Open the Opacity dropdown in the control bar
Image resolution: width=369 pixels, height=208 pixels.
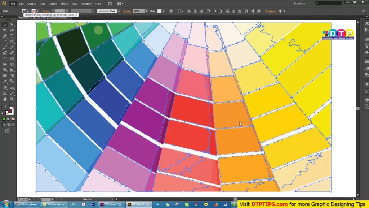coord(146,11)
